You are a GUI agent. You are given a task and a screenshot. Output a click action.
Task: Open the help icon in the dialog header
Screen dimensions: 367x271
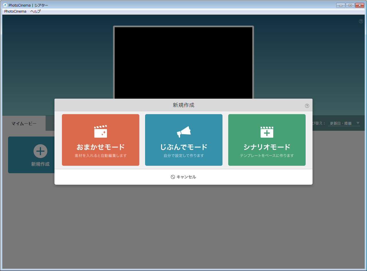point(307,106)
